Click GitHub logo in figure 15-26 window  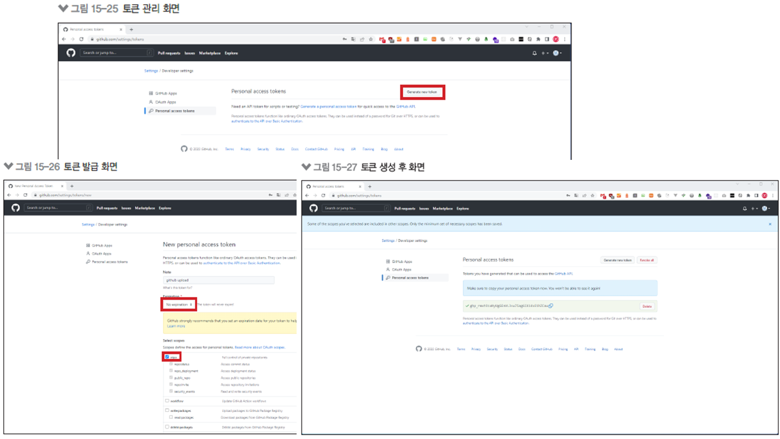click(16, 208)
